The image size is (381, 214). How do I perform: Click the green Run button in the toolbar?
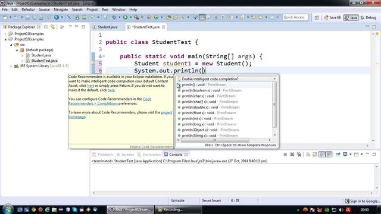click(126, 17)
